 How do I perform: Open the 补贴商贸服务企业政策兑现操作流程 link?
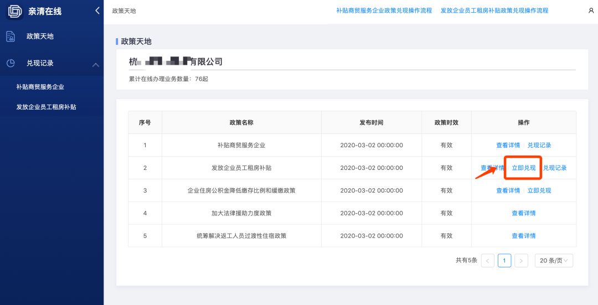[384, 11]
